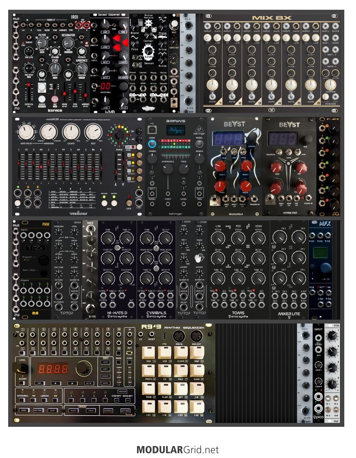Viewport: 356px width, 458px height.
Task: Click the R949 SYNC button
Action: pyautogui.click(x=129, y=362)
